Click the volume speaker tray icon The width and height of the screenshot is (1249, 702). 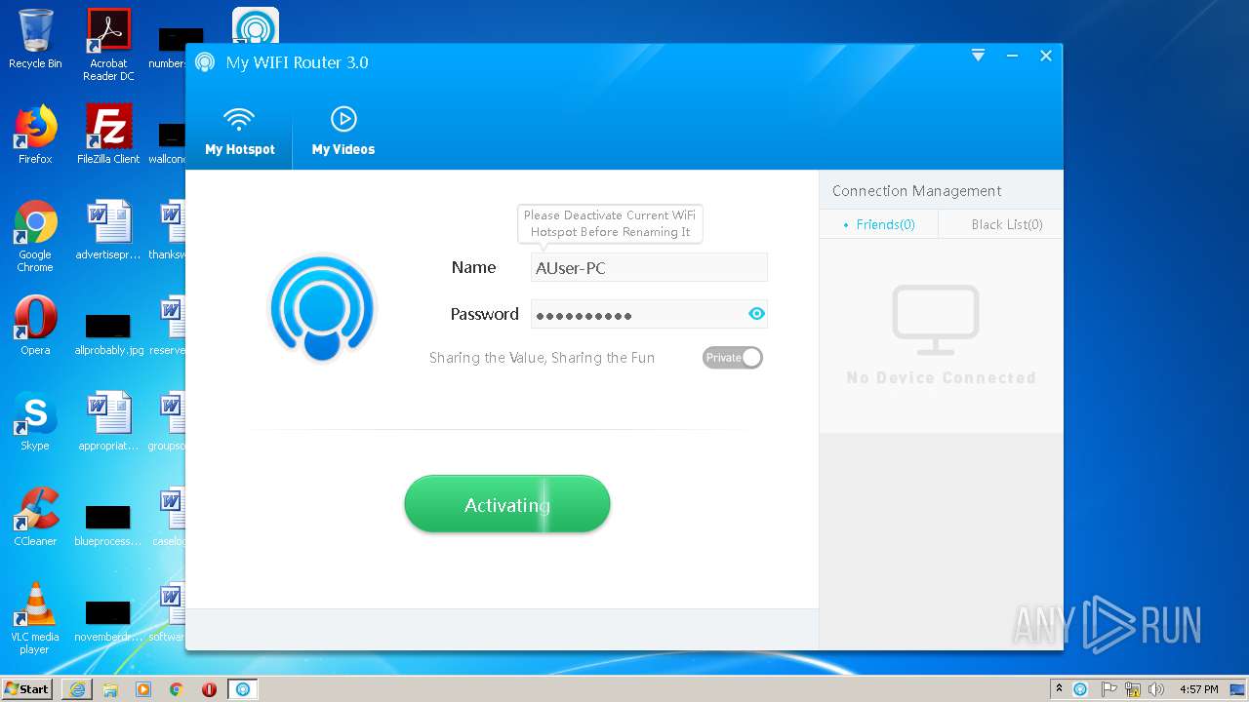1156,688
